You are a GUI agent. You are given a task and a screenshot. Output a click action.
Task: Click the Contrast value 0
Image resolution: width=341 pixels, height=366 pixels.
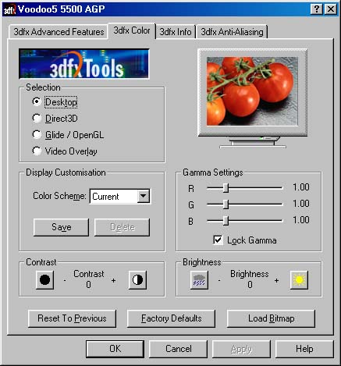(88, 285)
